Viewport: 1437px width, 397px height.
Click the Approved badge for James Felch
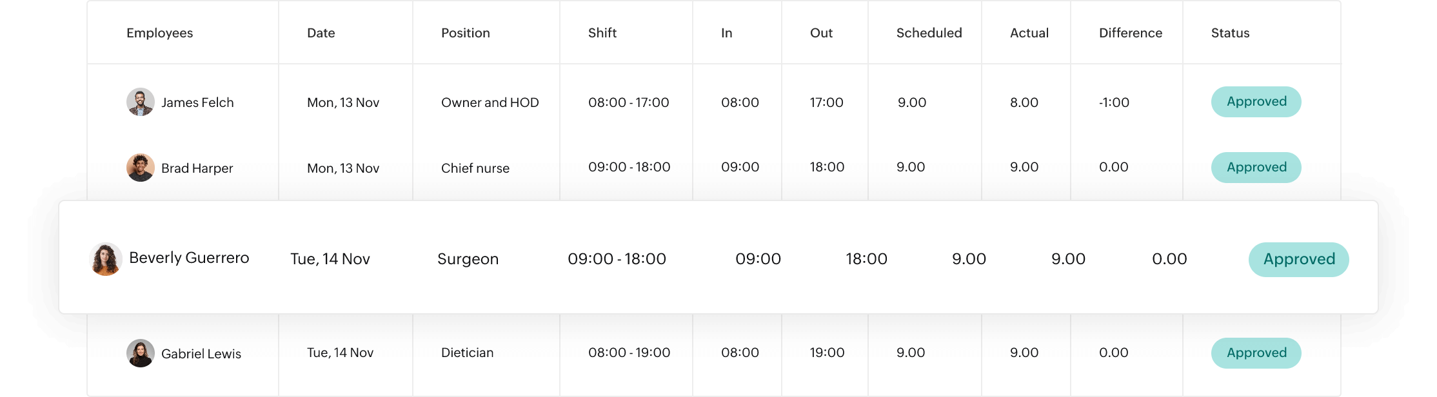1256,102
